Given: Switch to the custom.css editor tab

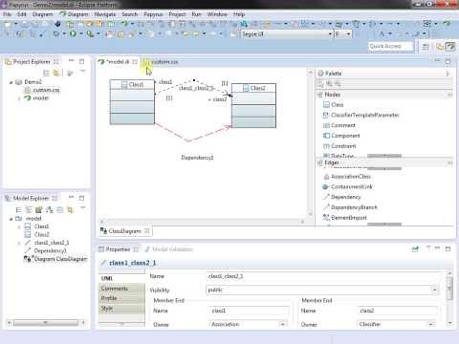Looking at the screenshot, I should [x=162, y=62].
